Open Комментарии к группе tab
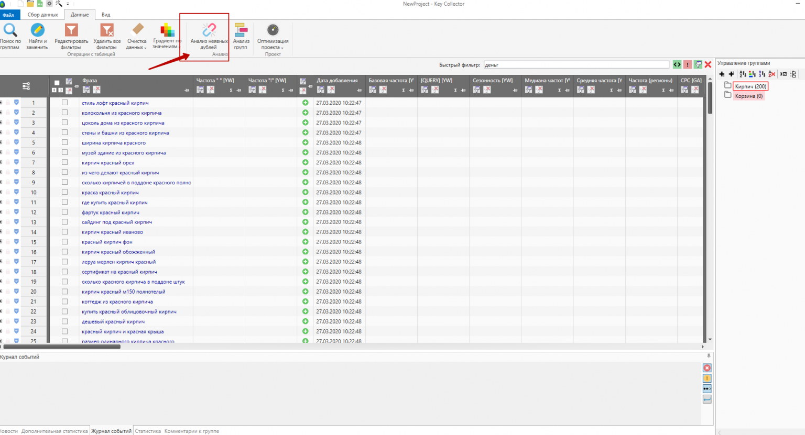This screenshot has height=435, width=805. [192, 431]
